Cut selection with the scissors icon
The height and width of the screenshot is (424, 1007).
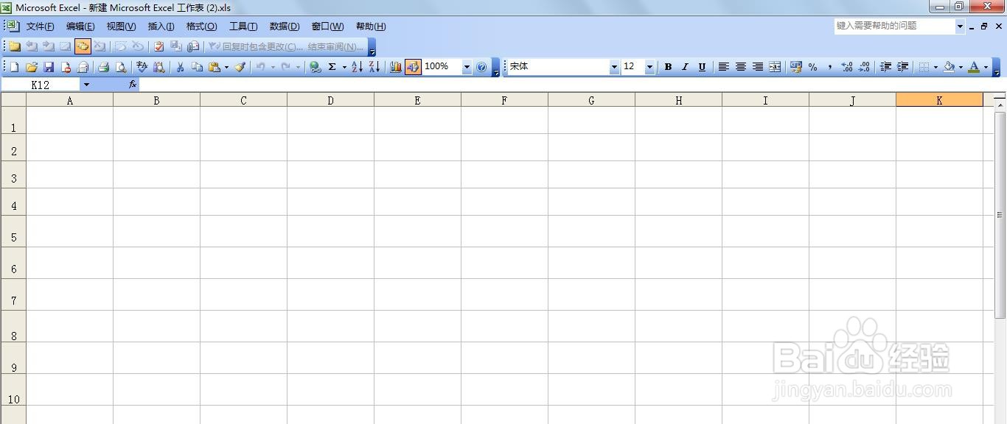[180, 67]
